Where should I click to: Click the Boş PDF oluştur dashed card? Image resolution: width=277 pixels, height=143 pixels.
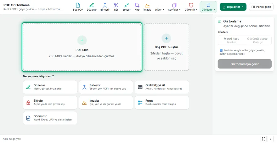pyautogui.click(x=167, y=47)
